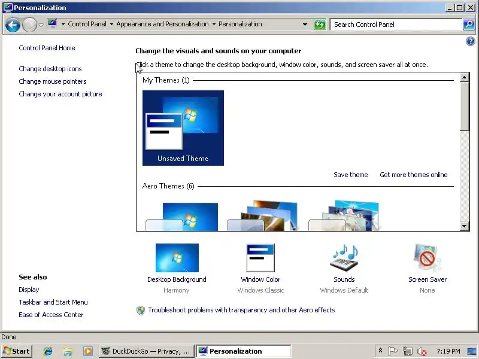Click the Desktop Background label
Image resolution: width=479 pixels, height=359 pixels.
(177, 279)
